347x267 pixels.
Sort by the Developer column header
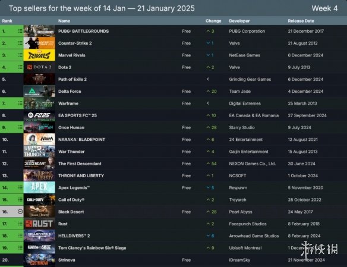[239, 21]
